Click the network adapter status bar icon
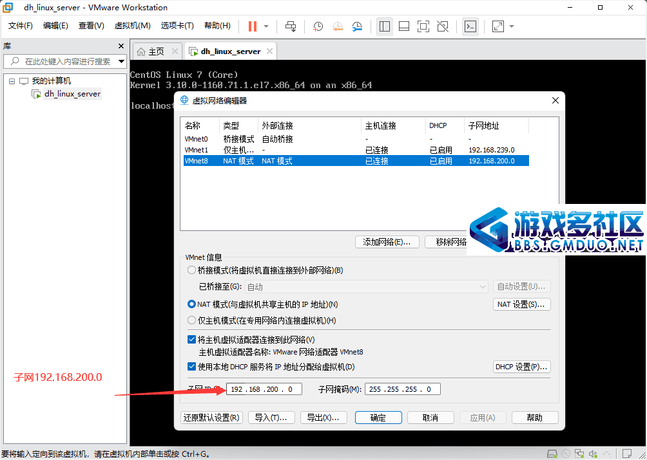 [579, 454]
